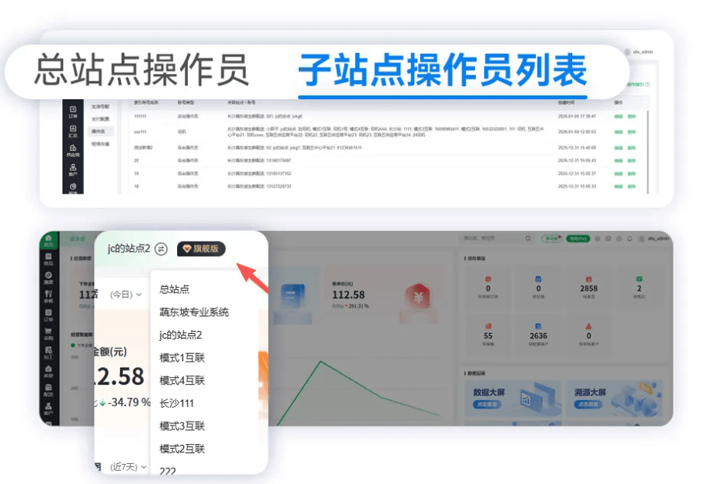Open the 客户 icon in dashboard sidebar
The image size is (706, 484).
click(x=49, y=409)
